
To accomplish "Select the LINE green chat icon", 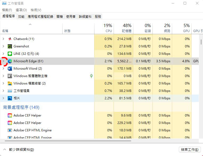I will point(10,54).
